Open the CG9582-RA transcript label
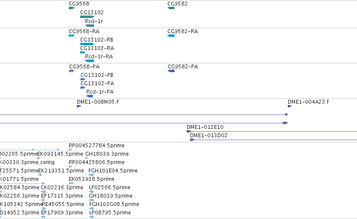The height and width of the screenshot is (219, 357). pyautogui.click(x=182, y=31)
